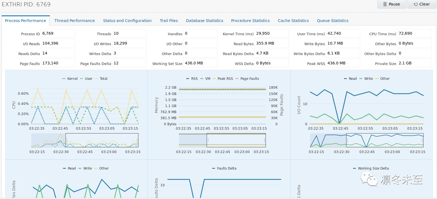Screen dimensions: 437x199
Task: Click the Process ID field showing 6,769
Action: click(x=58, y=33)
